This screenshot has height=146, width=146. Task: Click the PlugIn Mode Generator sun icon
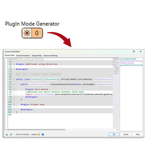(x=27, y=33)
